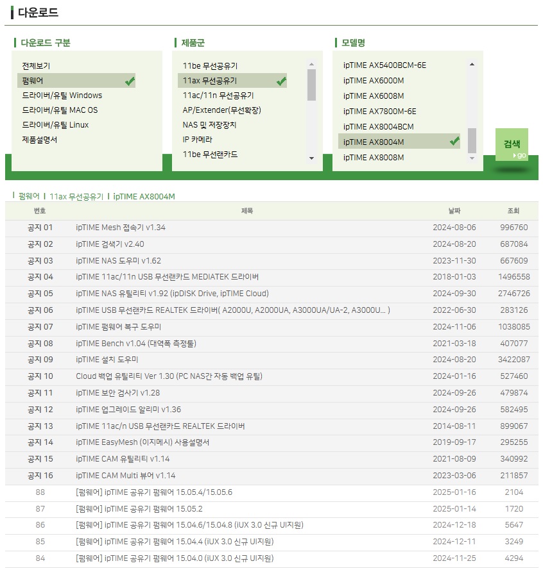Choose 제품설명서 download type
The width and height of the screenshot is (543, 568).
(40, 140)
